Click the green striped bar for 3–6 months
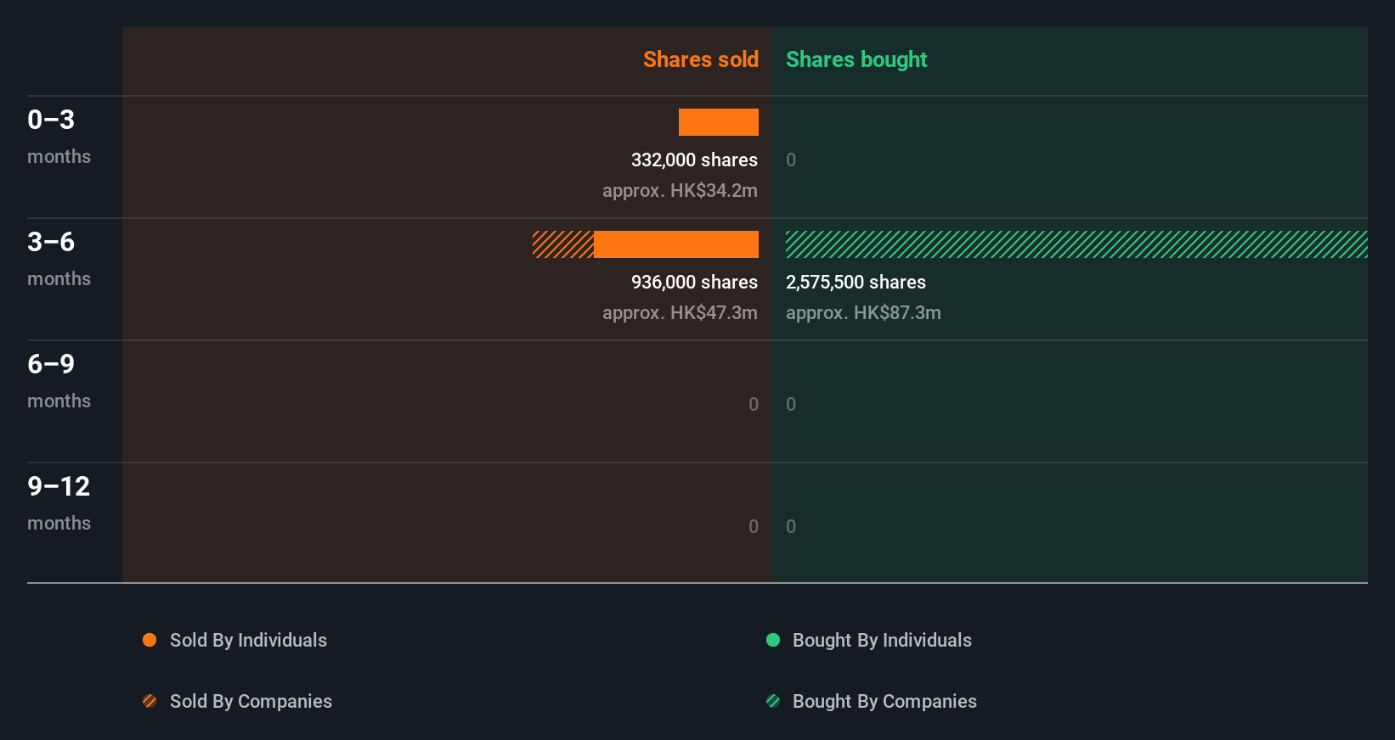This screenshot has height=740, width=1395. (1076, 244)
